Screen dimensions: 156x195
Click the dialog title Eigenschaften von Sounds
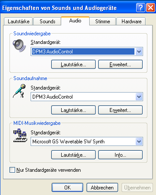[59, 8]
